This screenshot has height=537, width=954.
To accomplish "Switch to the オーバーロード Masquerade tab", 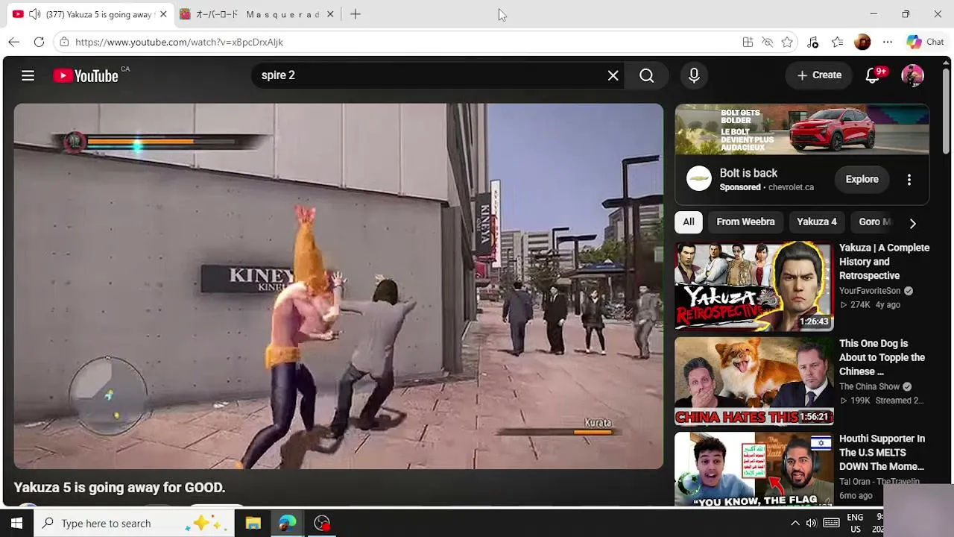I will (x=257, y=14).
